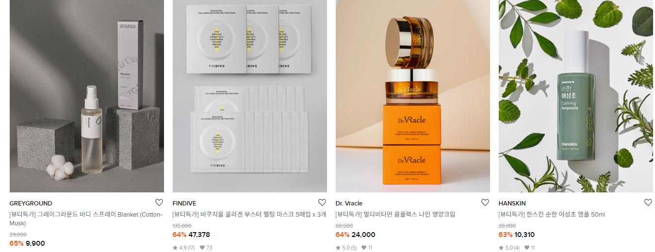Open the GREYGROUND brand link
The height and width of the screenshot is (252, 655).
(31, 204)
